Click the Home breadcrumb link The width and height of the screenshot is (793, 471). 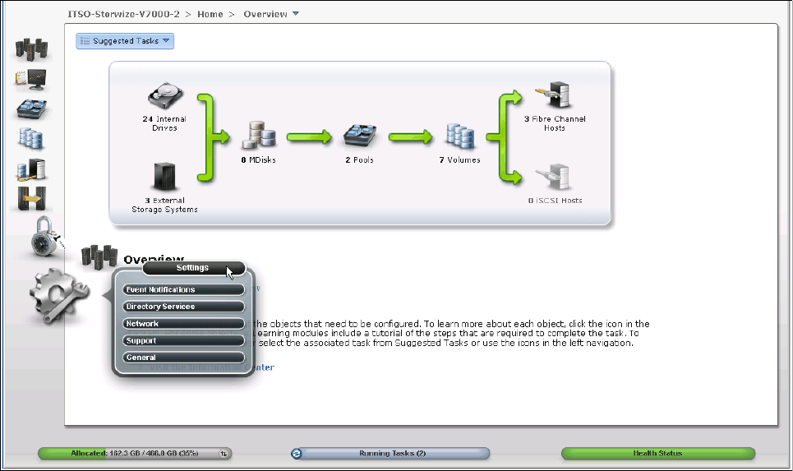tap(211, 14)
